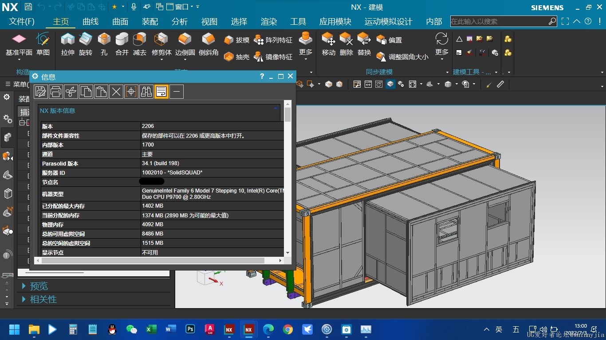Viewport: 606px width, 340px height.
Task: Select the 替换 (Replace Face) tool
Action: tap(364, 44)
